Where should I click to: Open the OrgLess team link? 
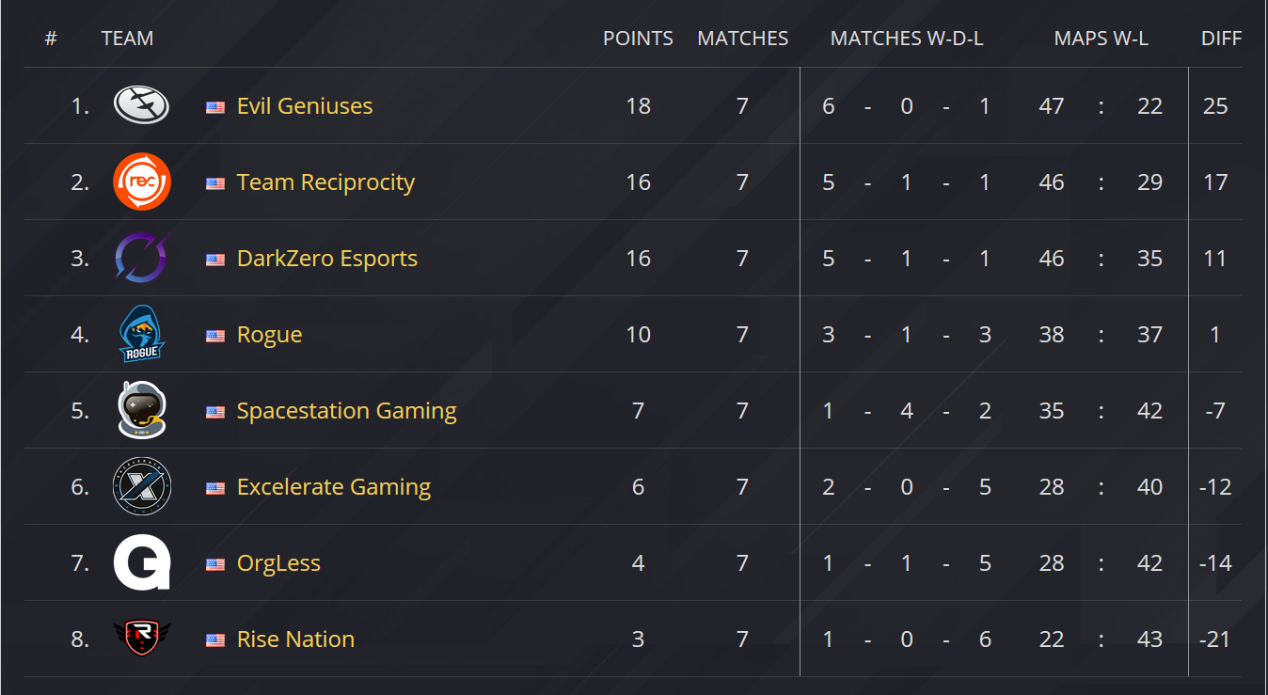click(278, 563)
